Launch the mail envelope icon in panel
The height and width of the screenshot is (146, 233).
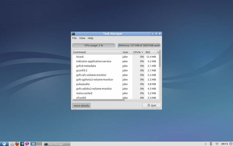tap(12, 144)
